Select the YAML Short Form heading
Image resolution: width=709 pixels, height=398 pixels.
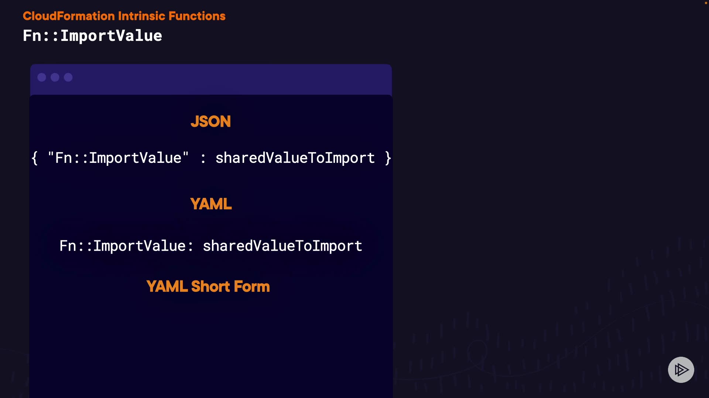tap(208, 287)
